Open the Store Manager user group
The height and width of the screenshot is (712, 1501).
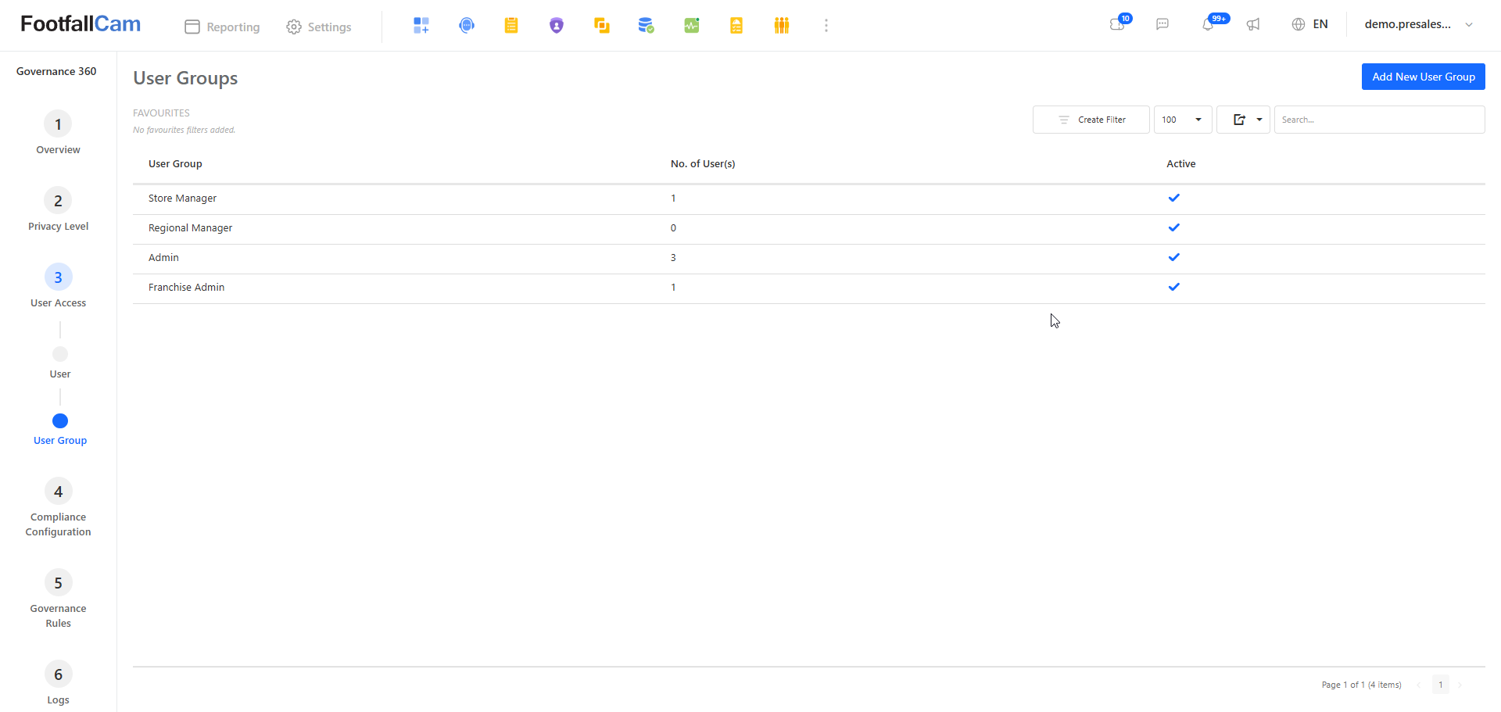[x=182, y=199]
